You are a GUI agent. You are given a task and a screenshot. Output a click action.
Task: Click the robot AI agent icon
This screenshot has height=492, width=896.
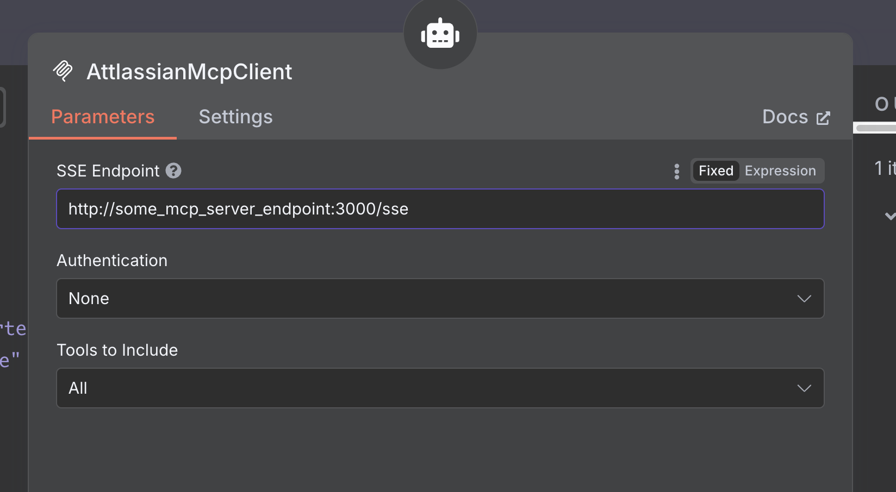tap(440, 34)
